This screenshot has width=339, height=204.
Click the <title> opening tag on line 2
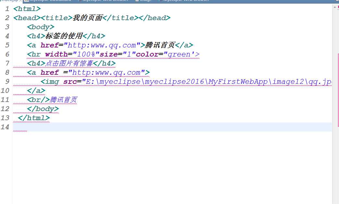[x=56, y=18]
